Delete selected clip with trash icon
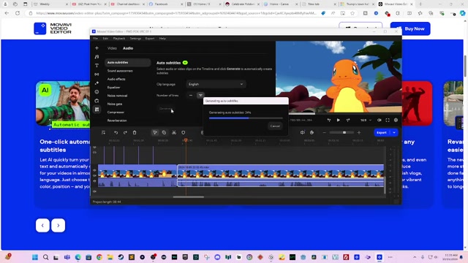 tap(135, 132)
